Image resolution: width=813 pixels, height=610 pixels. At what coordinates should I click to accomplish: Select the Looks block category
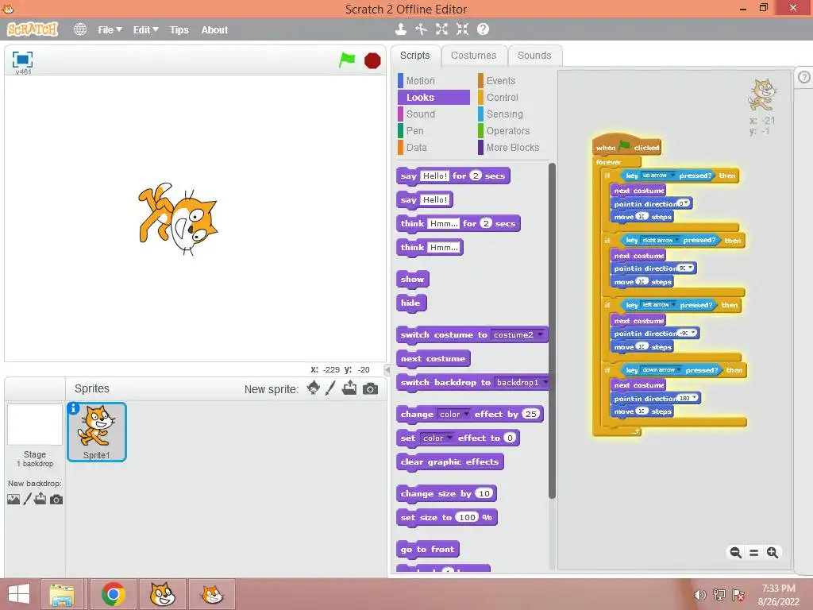[433, 97]
